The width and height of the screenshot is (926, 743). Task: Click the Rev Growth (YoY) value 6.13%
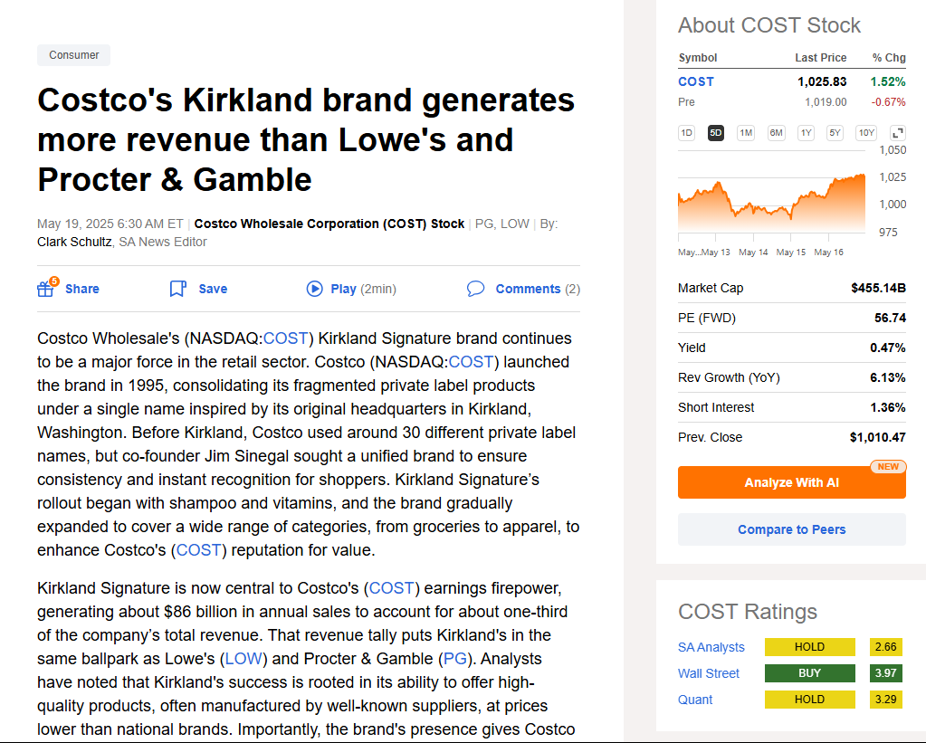[x=888, y=377]
